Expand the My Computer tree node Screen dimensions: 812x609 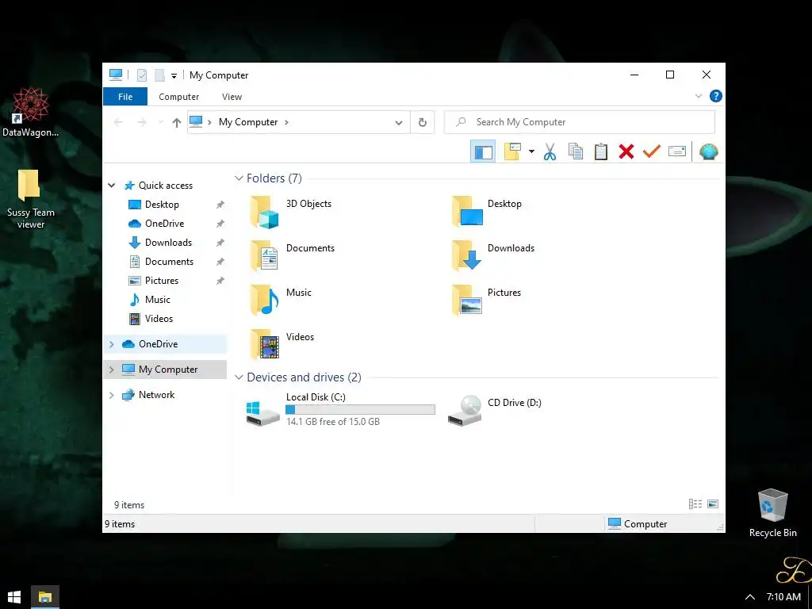(x=111, y=370)
